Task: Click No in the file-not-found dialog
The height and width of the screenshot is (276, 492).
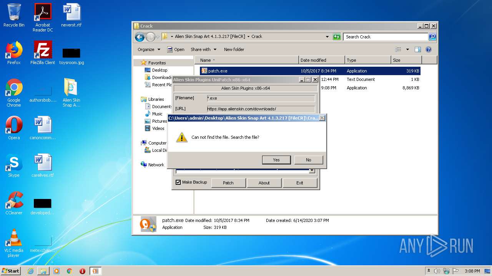Action: point(308,160)
